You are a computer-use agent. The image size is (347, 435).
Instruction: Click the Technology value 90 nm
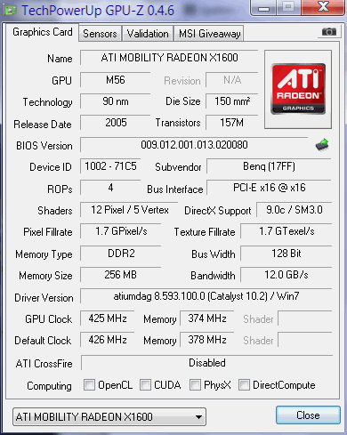116,101
